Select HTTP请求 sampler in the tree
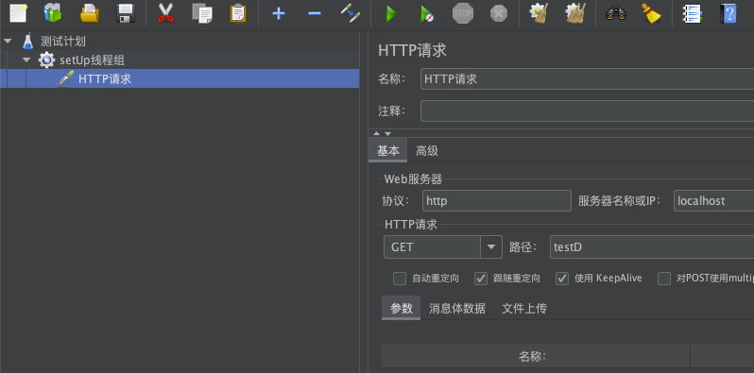Screen dimensions: 754x373 tap(105, 78)
